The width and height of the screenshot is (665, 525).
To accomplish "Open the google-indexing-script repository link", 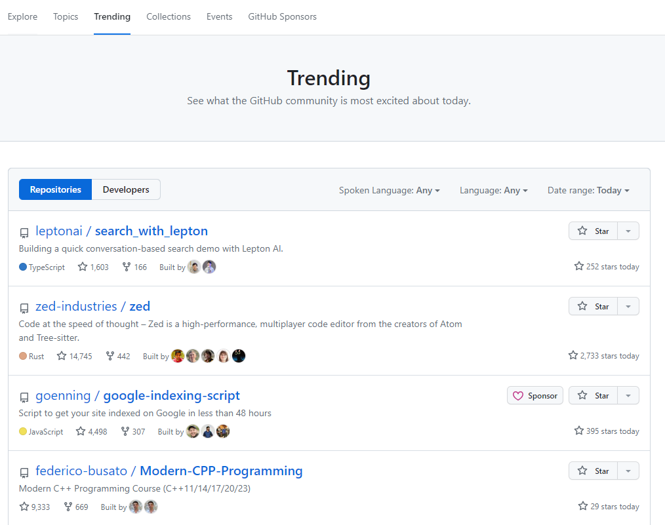I will coord(171,395).
